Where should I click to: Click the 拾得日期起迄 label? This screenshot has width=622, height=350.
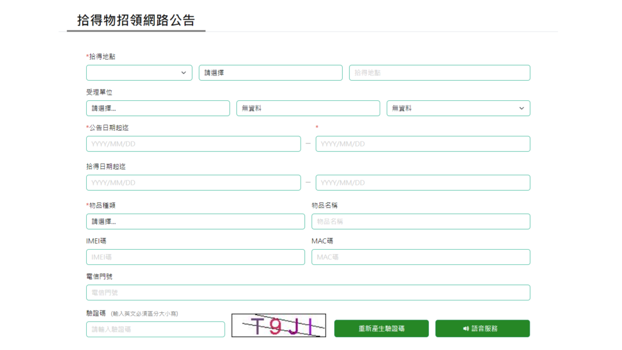[106, 166]
